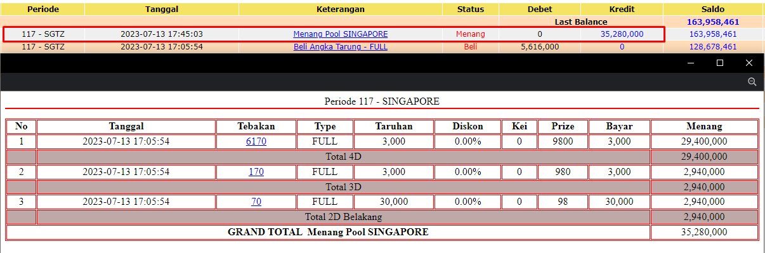Click the Kredit column header
Image resolution: width=765 pixels, height=253 pixels.
622,10
